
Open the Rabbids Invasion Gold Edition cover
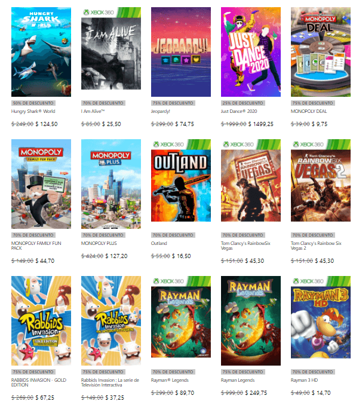click(41, 321)
